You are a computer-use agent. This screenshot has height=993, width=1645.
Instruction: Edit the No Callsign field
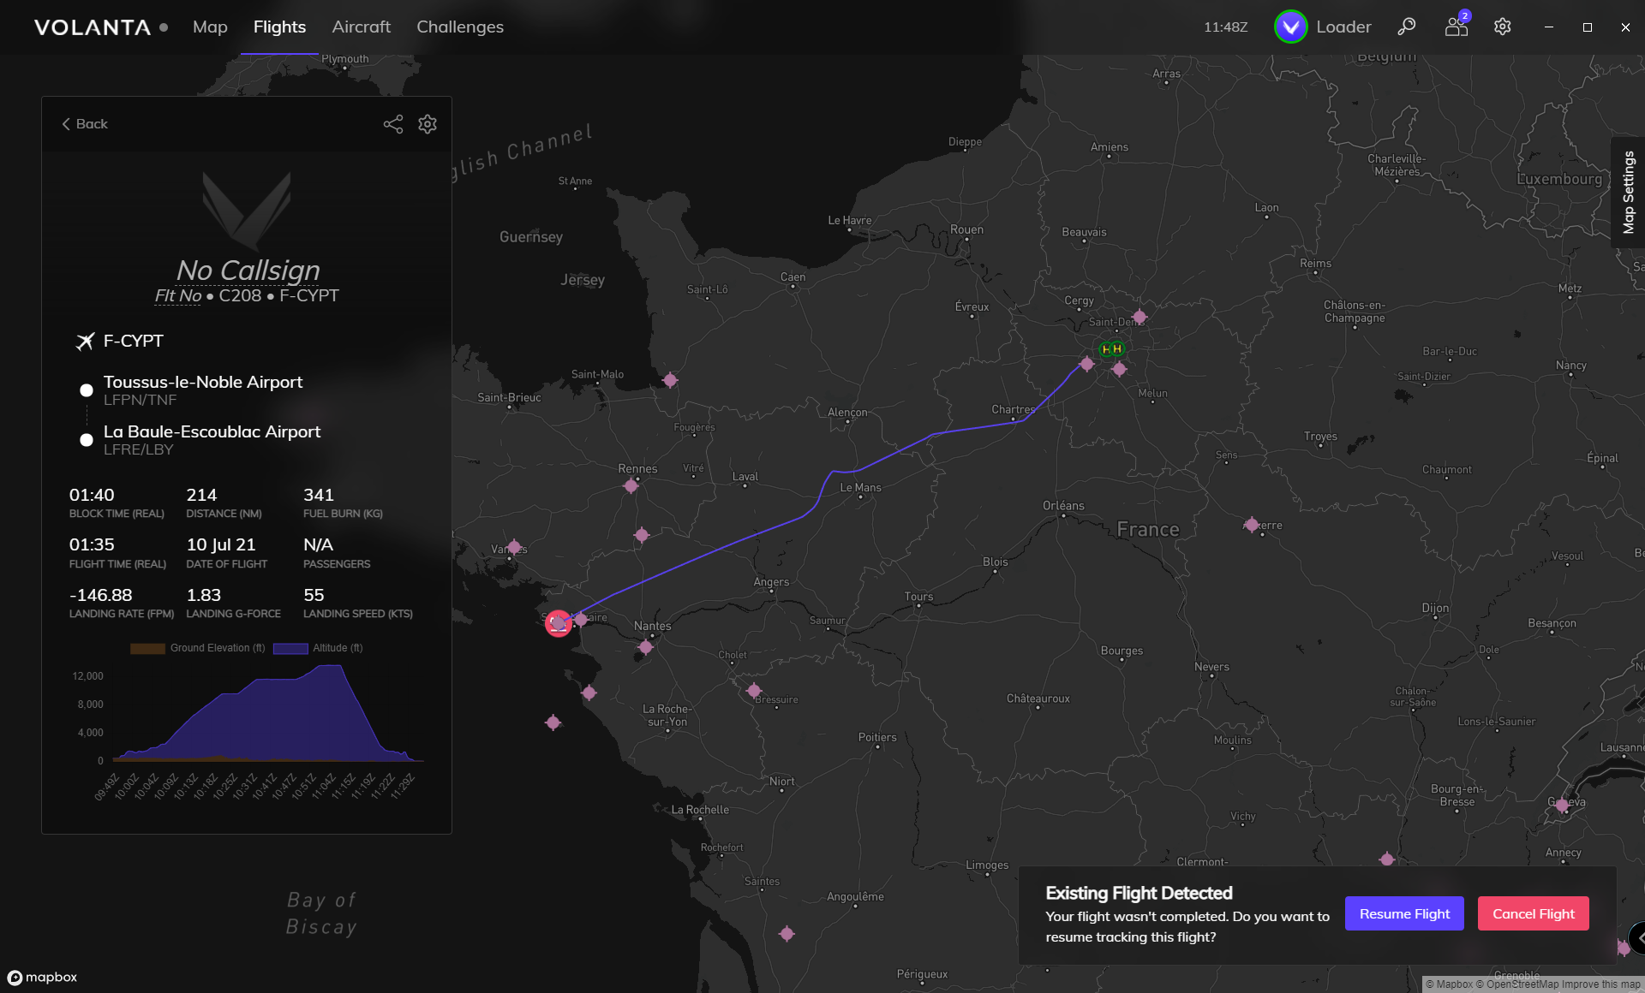tap(248, 271)
